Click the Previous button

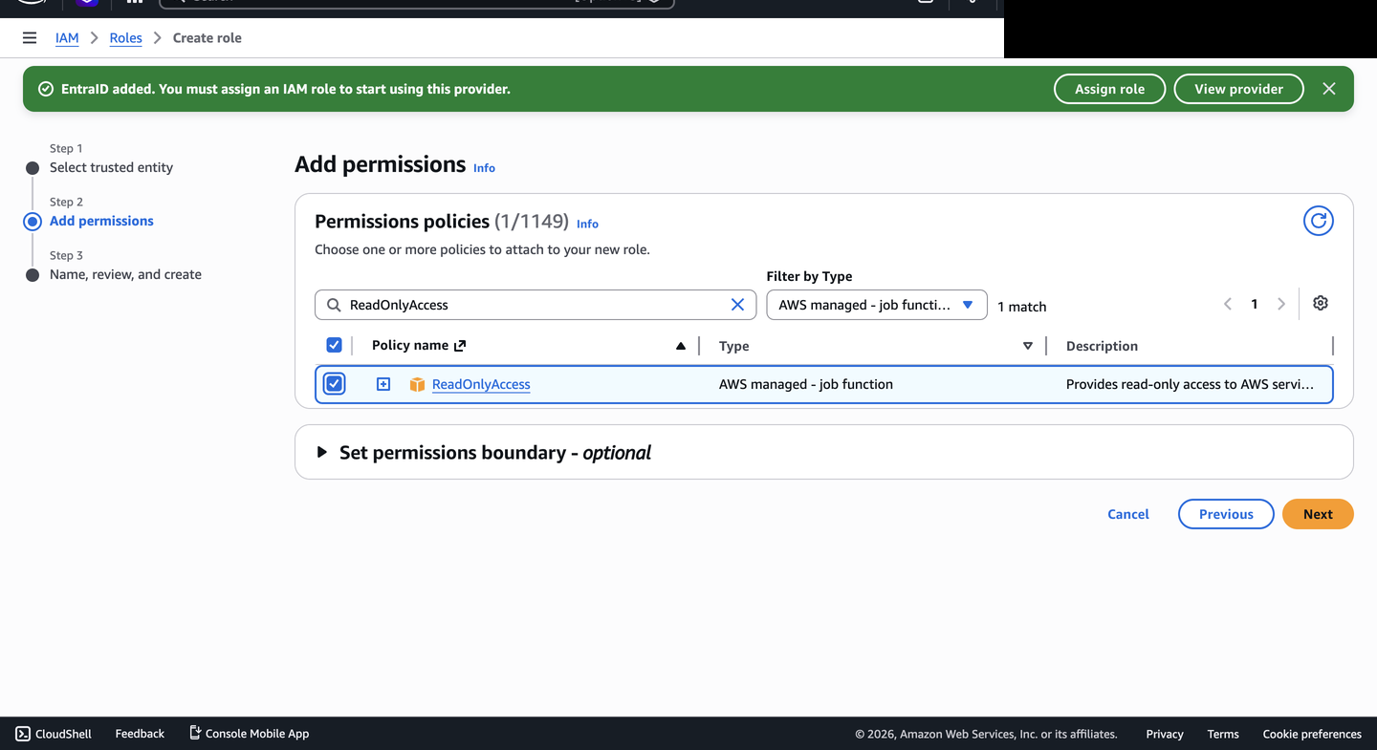(1226, 514)
